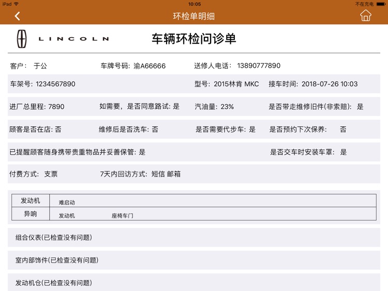Tap the 发动机 table row header

point(31,200)
